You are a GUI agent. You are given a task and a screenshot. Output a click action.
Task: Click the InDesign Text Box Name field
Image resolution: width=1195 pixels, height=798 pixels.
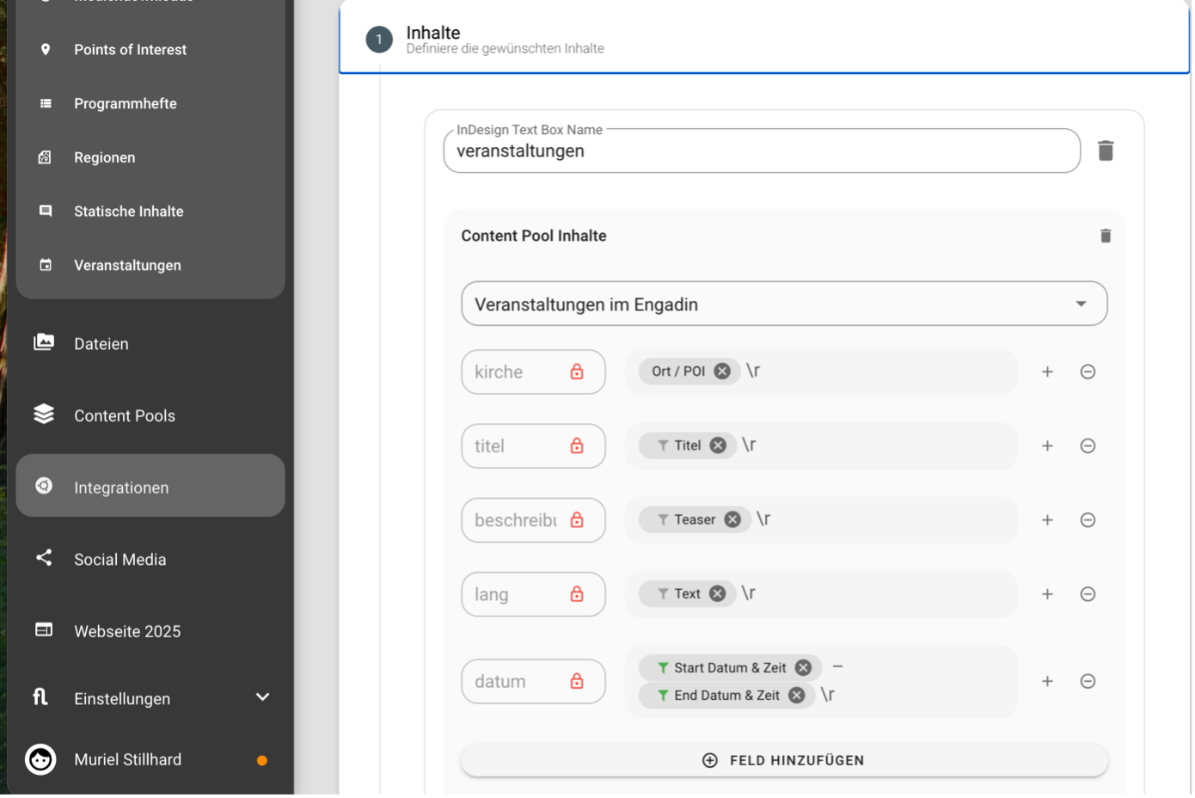[x=761, y=151]
